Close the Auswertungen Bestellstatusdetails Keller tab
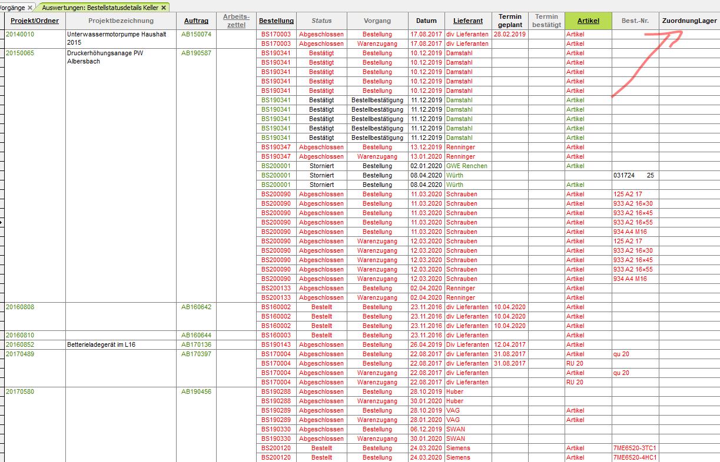720x462 pixels. pyautogui.click(x=164, y=8)
